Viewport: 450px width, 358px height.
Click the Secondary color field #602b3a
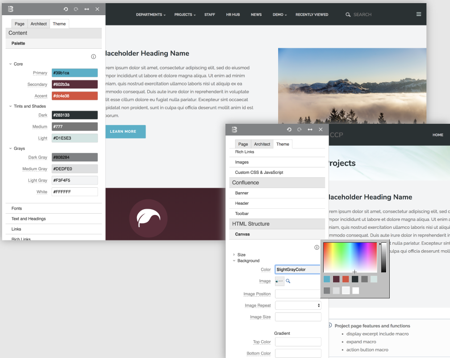[75, 84]
